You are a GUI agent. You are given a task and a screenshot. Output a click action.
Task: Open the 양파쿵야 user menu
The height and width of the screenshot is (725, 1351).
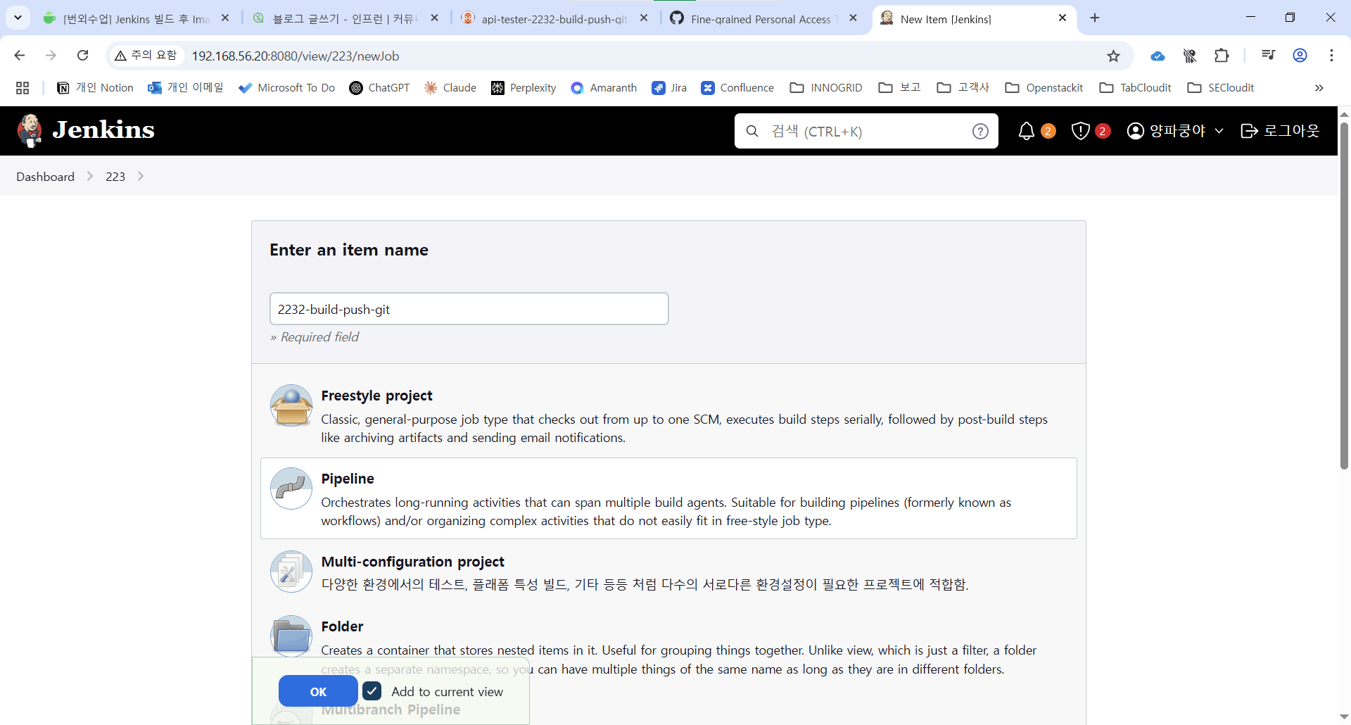click(1175, 131)
